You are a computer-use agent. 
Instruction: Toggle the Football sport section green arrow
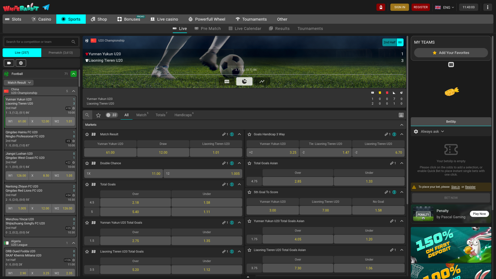pyautogui.click(x=74, y=74)
